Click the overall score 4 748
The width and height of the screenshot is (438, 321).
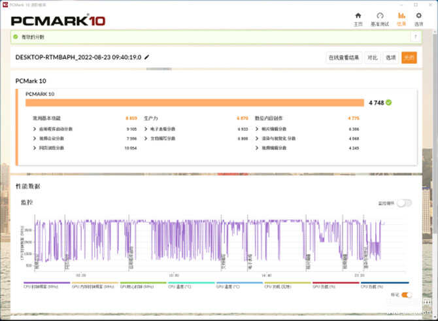click(x=377, y=103)
